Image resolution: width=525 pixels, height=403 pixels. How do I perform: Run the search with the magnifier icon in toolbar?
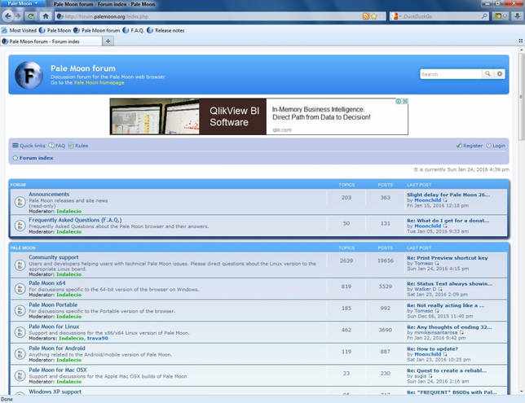point(484,16)
